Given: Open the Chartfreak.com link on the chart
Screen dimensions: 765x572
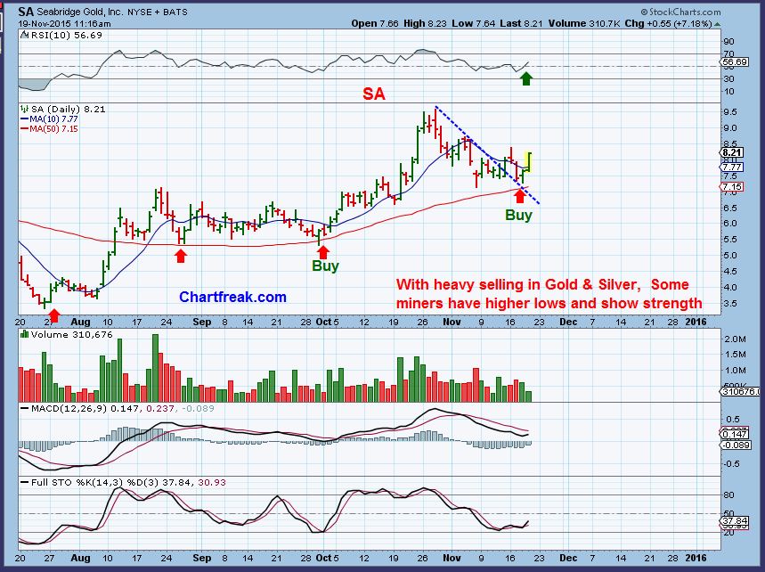Looking at the screenshot, I should [x=232, y=297].
